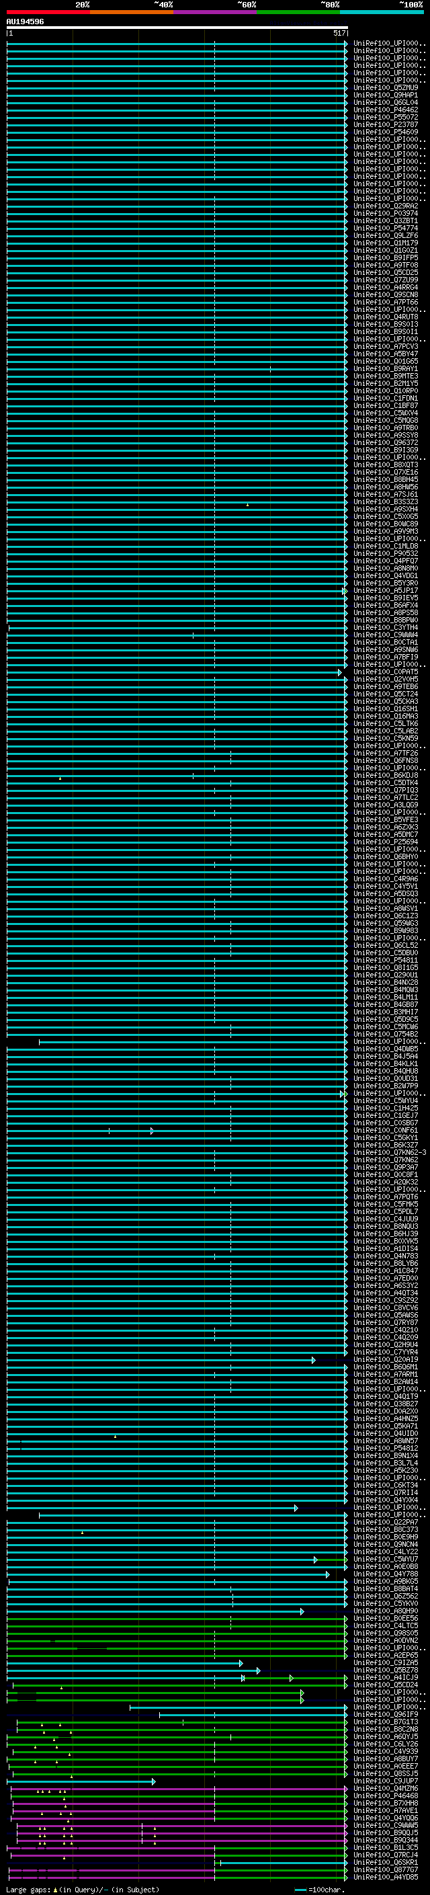Click the green ~80% identity legend bar
The image size is (430, 1895).
tap(298, 12)
